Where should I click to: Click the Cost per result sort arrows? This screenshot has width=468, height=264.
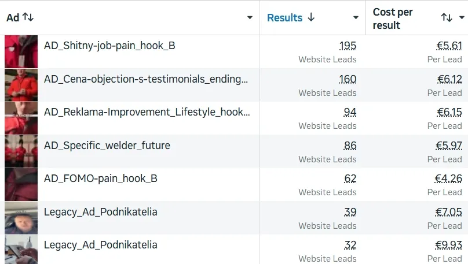[447, 17]
